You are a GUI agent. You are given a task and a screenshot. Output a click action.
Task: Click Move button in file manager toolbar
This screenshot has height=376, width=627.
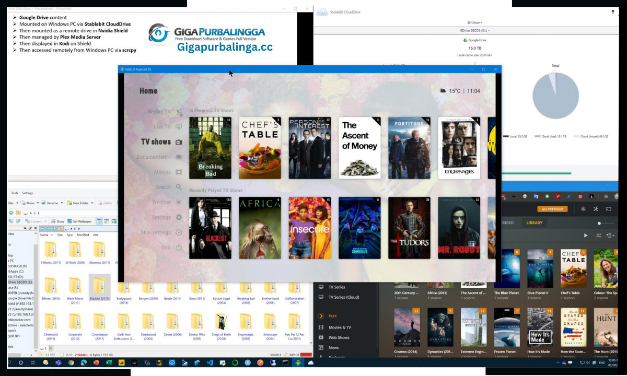pos(28,203)
